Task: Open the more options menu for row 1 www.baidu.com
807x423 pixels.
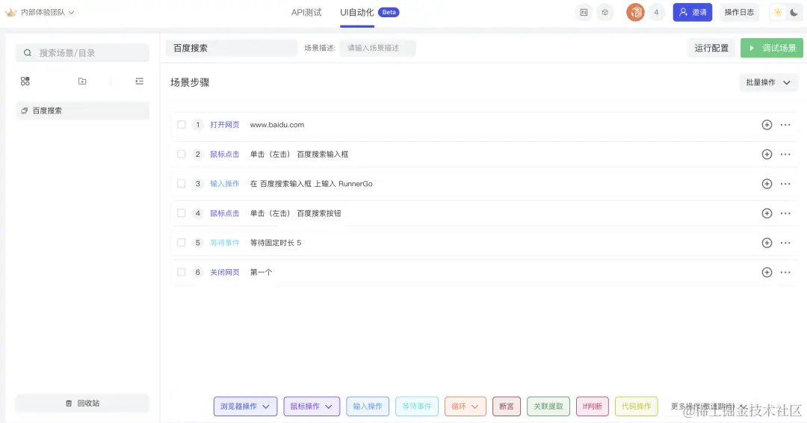Action: (x=785, y=125)
